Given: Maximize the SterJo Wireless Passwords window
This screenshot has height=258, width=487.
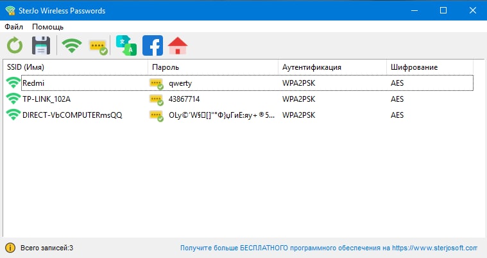Looking at the screenshot, I should coord(443,10).
